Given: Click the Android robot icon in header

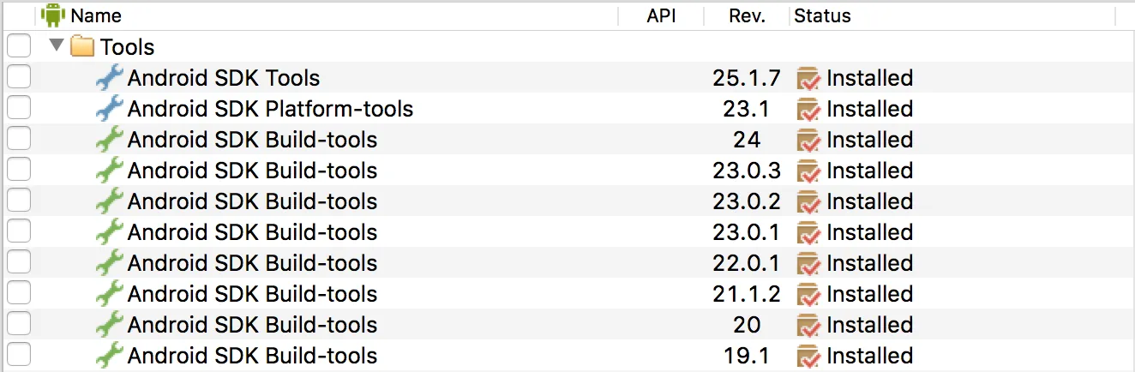Looking at the screenshot, I should click(53, 15).
